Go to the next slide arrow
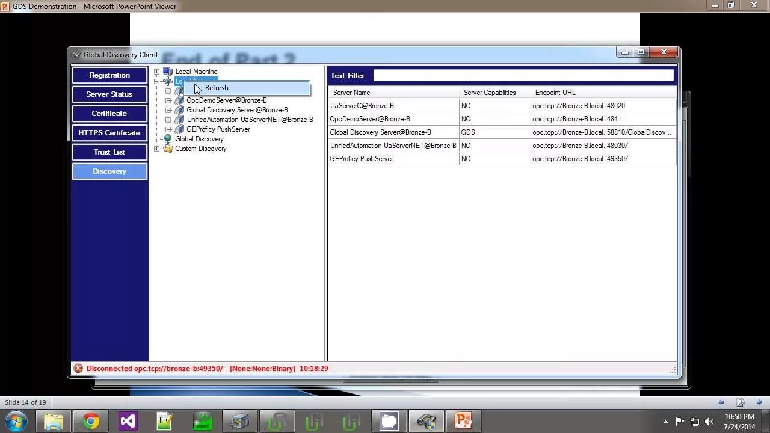770x433 pixels. click(x=760, y=402)
